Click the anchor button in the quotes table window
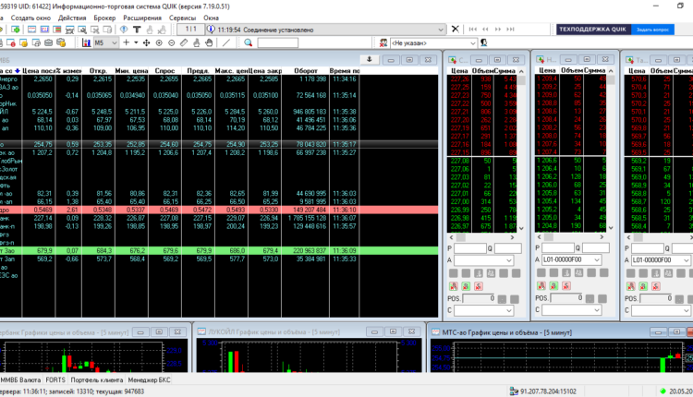The height and width of the screenshot is (397, 693). [370, 60]
